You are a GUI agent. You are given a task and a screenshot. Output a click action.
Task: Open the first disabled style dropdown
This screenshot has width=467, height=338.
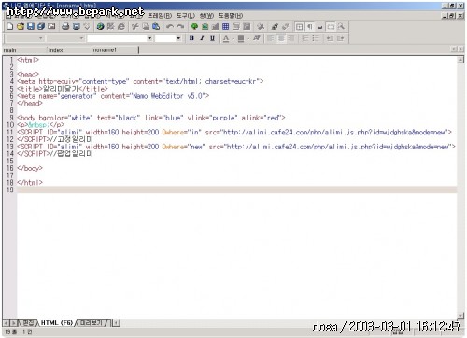[x=40, y=38]
